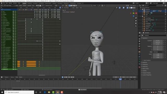This screenshot has height=94, width=167.
Task: Hide Light with its eye icon
Action: tap(165, 15)
